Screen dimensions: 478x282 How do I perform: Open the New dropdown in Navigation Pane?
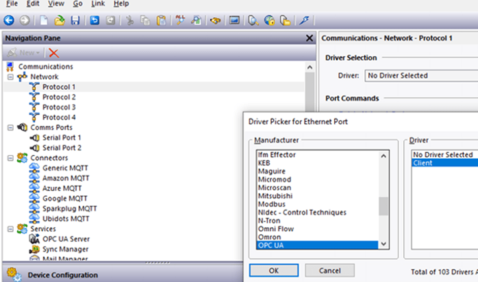click(x=24, y=53)
